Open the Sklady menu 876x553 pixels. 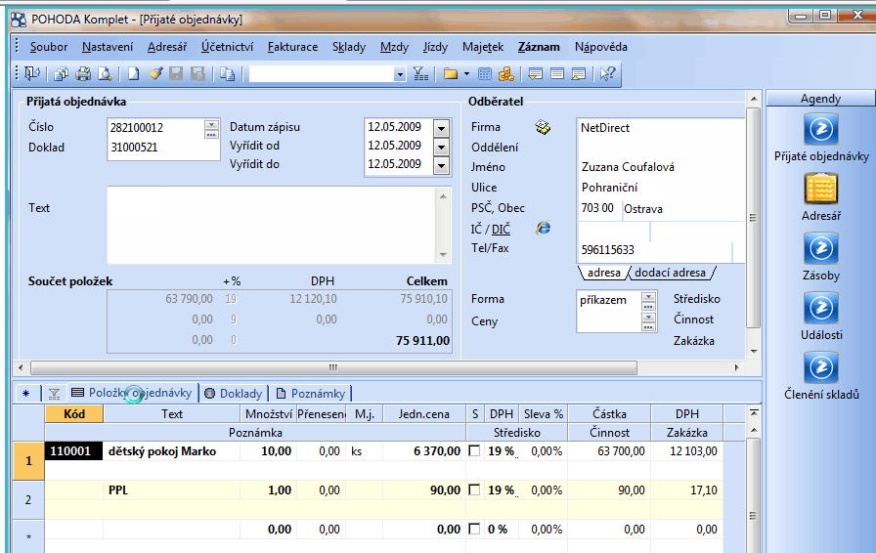(349, 47)
